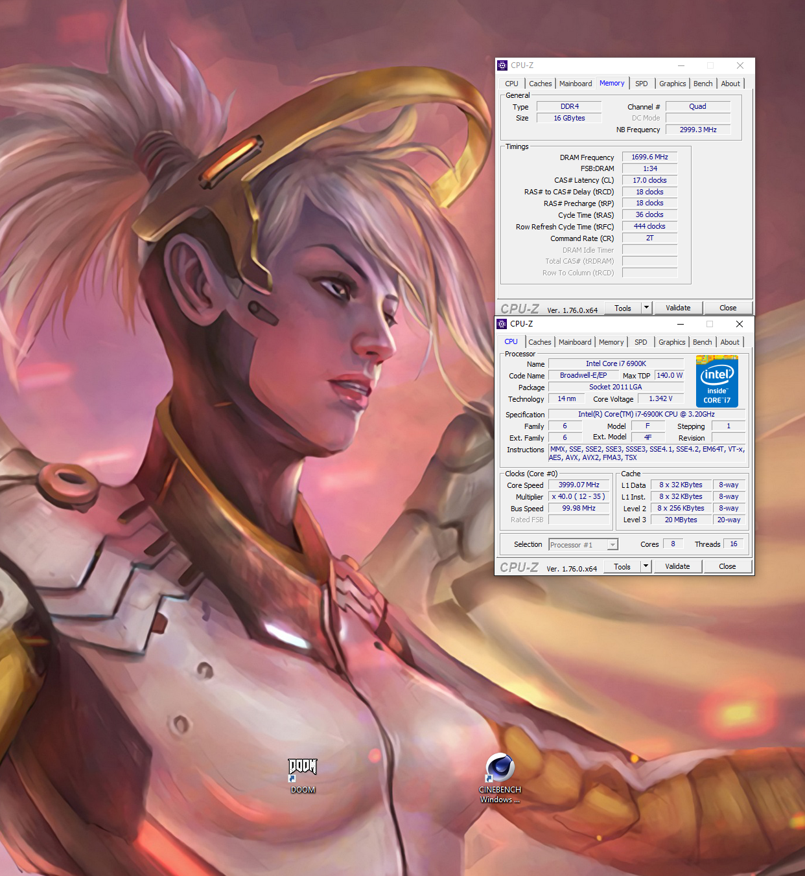The height and width of the screenshot is (876, 805).
Task: Click the CAS# Latency value 17.0 clocks
Action: (x=649, y=180)
